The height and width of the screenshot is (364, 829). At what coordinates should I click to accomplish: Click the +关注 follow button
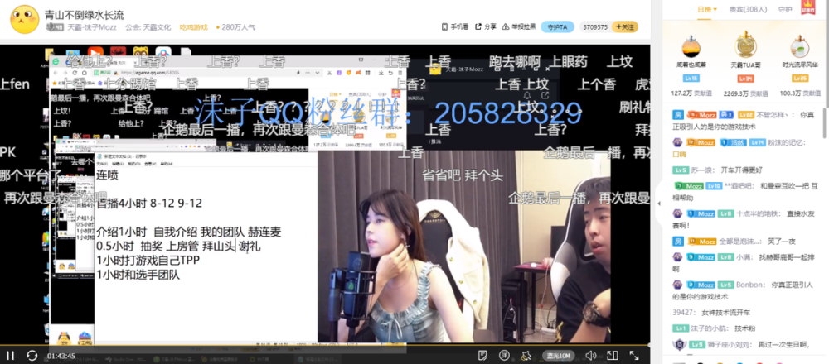pyautogui.click(x=625, y=27)
